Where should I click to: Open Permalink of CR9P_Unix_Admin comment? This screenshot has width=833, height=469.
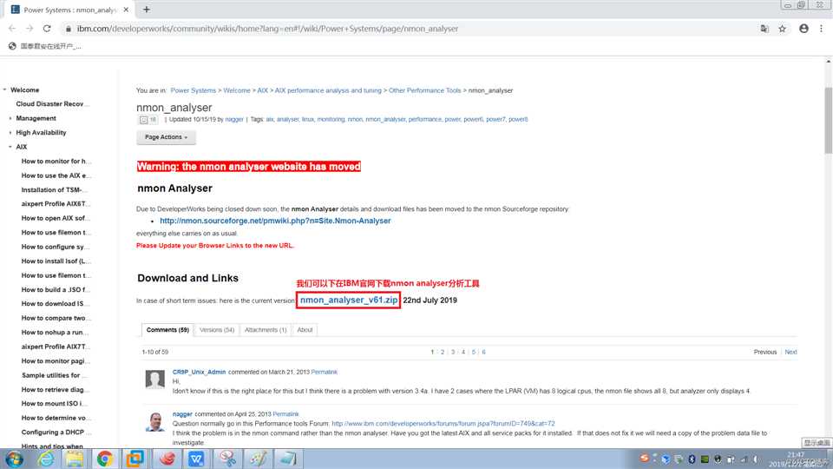[324, 373]
